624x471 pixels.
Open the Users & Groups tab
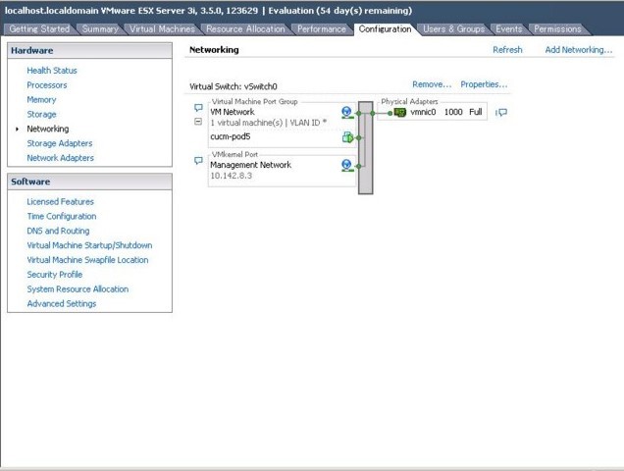pyautogui.click(x=453, y=29)
